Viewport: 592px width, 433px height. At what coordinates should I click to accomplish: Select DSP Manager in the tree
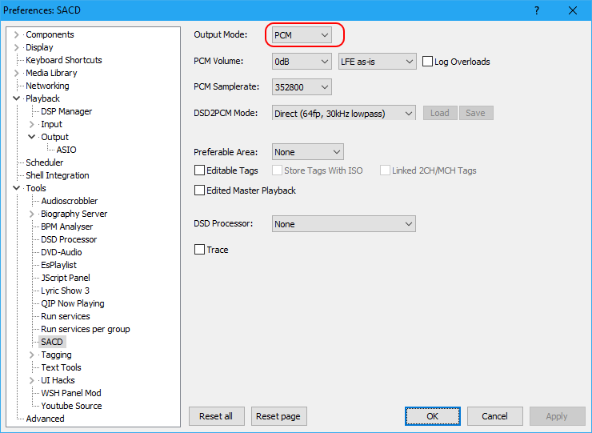coord(66,111)
